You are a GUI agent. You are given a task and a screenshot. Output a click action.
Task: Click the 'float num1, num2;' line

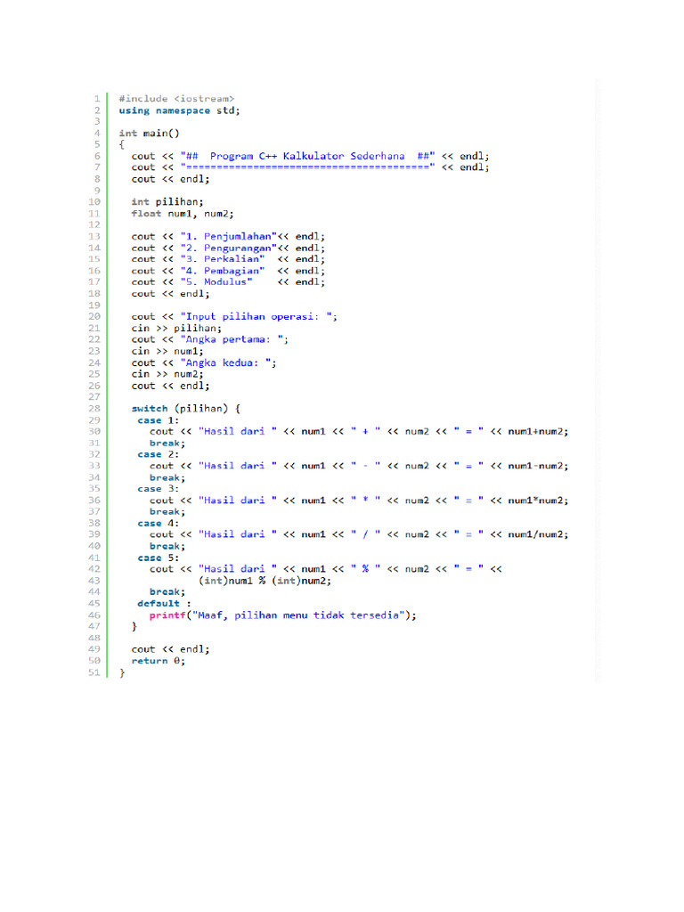point(183,214)
